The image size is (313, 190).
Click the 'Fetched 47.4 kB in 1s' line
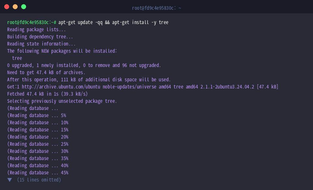tap(47, 94)
